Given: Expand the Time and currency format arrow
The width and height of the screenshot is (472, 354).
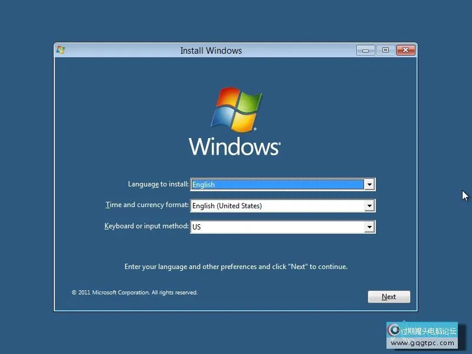Looking at the screenshot, I should (369, 206).
